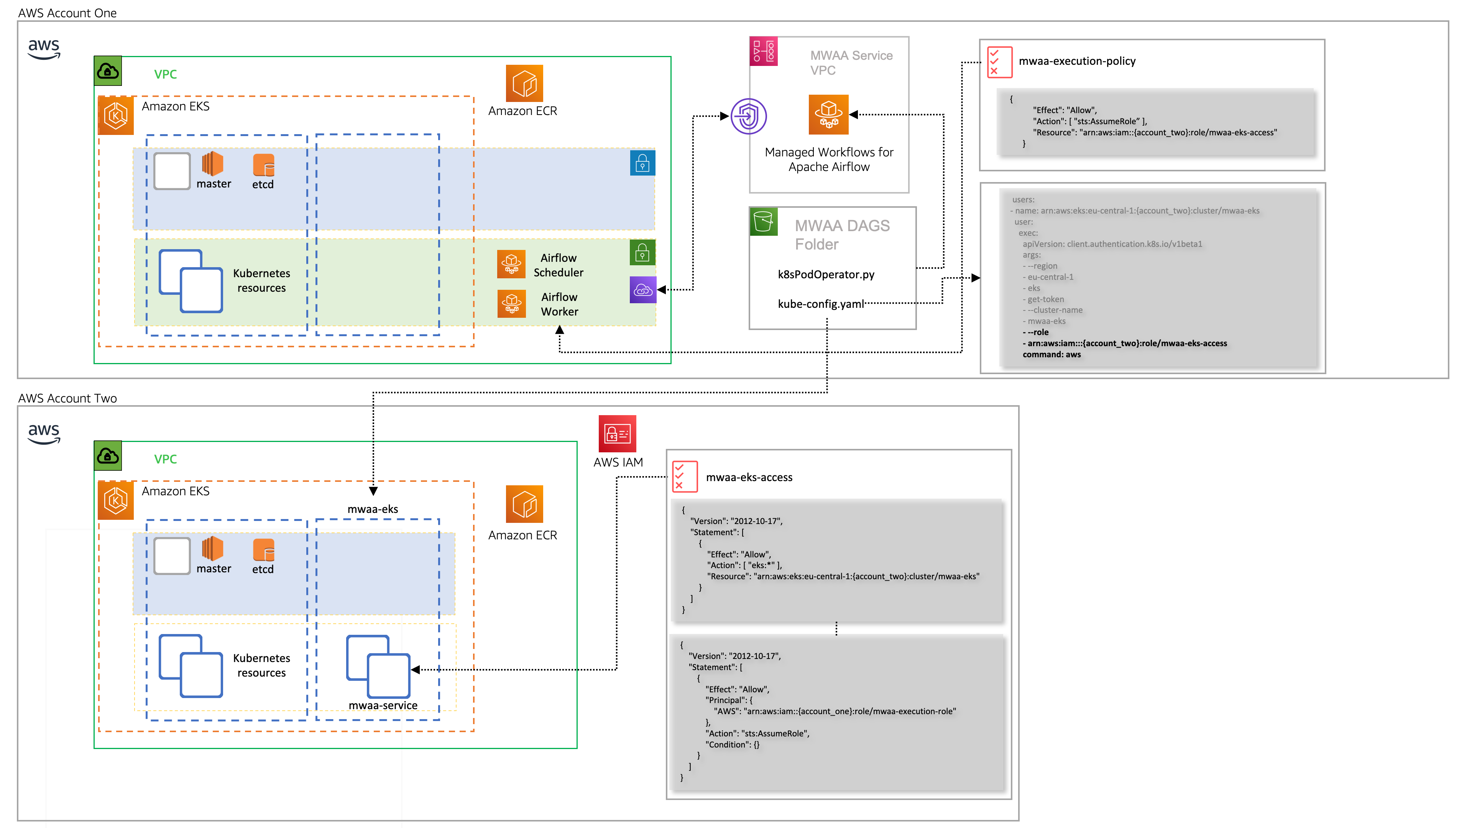This screenshot has width=1472, height=828.
Task: Click the Kubernetes resources label in Account One
Action: pyautogui.click(x=262, y=281)
